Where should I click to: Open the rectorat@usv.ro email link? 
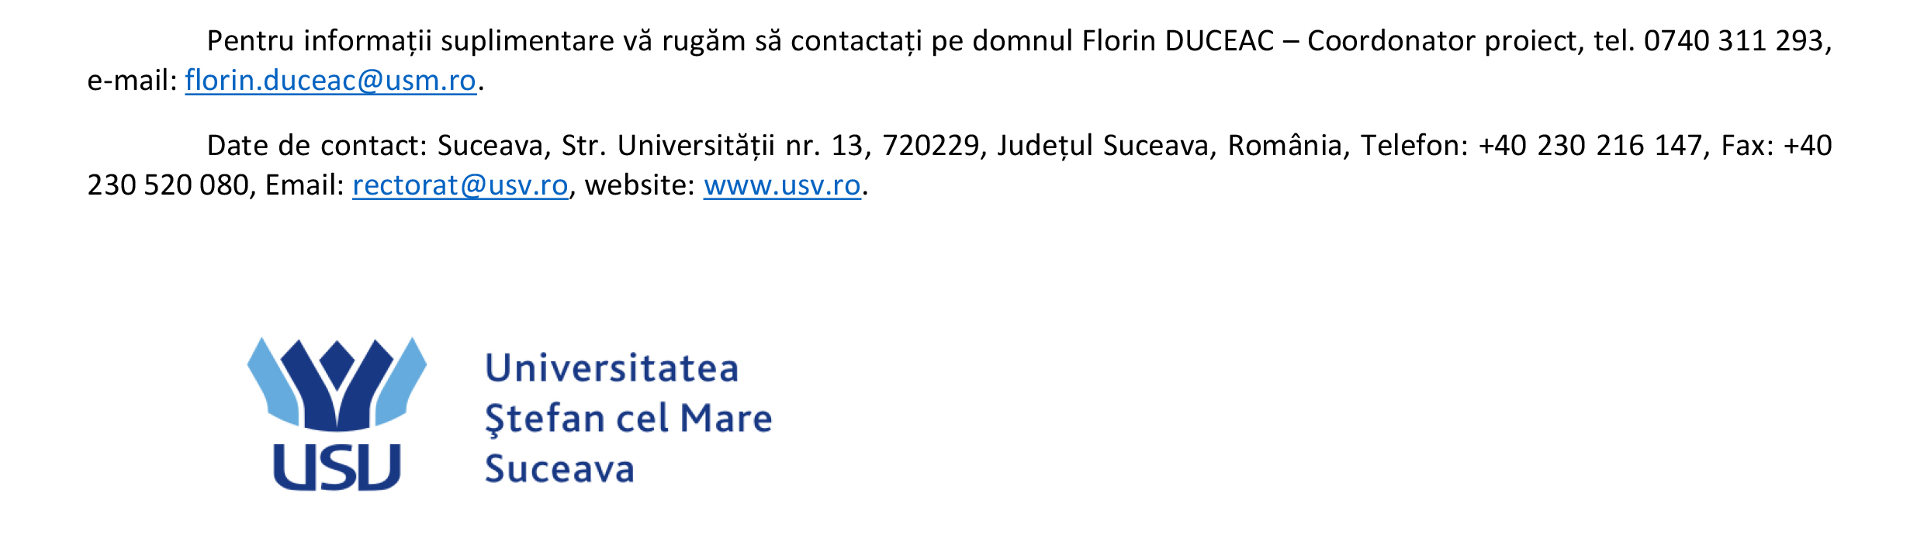[460, 185]
